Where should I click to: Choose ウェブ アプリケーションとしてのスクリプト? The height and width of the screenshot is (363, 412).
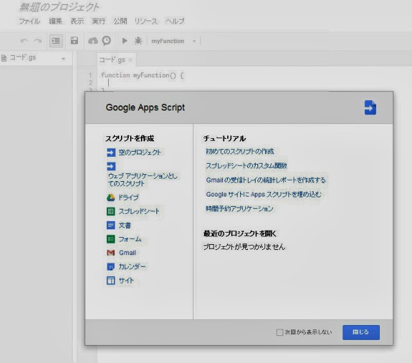click(x=143, y=180)
